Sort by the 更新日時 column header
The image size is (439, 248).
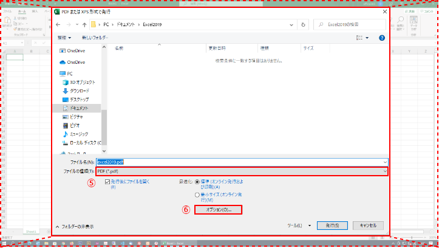(x=232, y=48)
